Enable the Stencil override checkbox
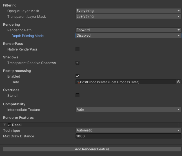This screenshot has width=182, height=156. [x=77, y=95]
